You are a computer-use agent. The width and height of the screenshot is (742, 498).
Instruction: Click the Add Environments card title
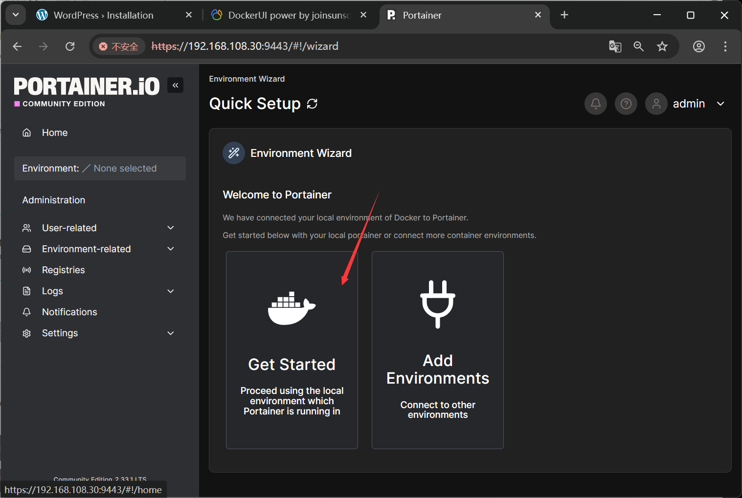point(438,369)
